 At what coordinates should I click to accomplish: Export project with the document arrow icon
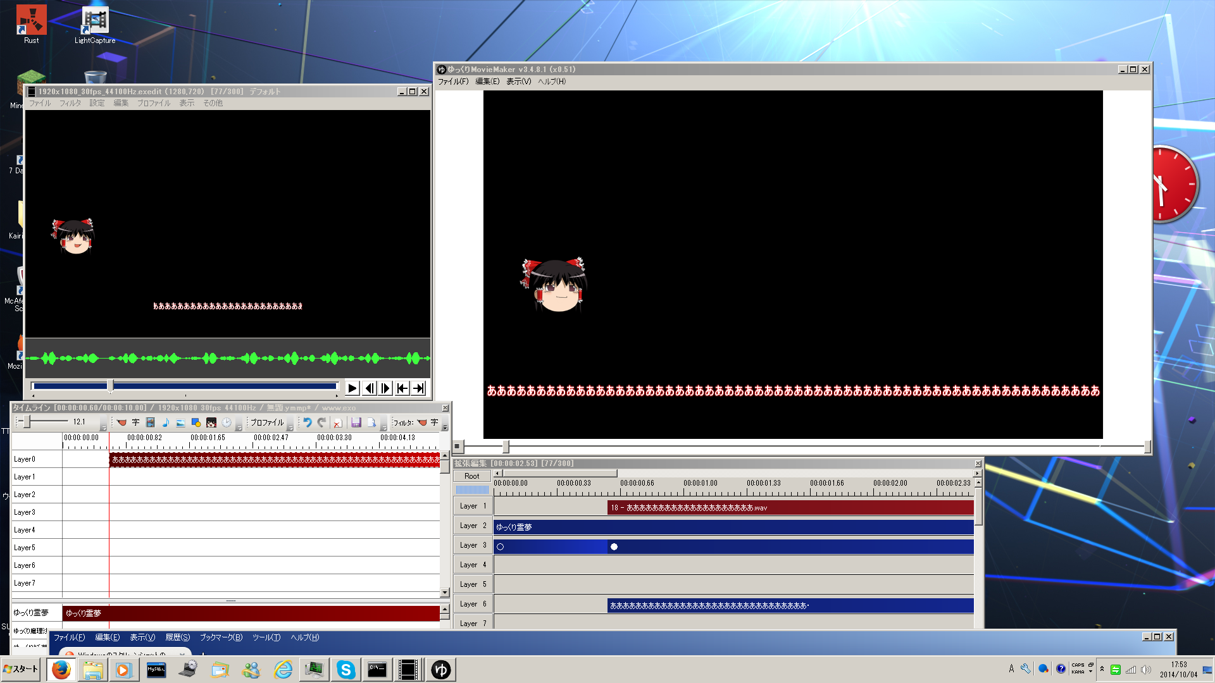tap(371, 422)
